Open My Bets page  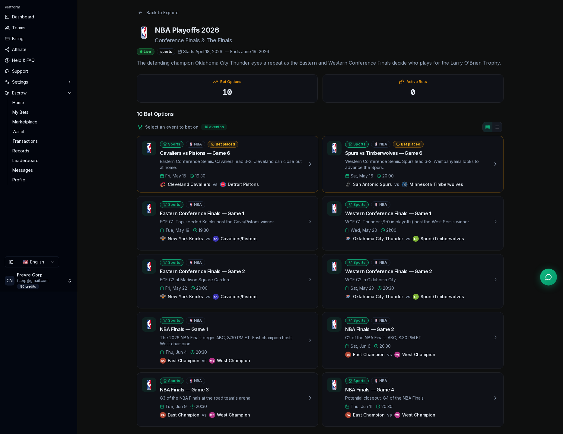click(20, 112)
